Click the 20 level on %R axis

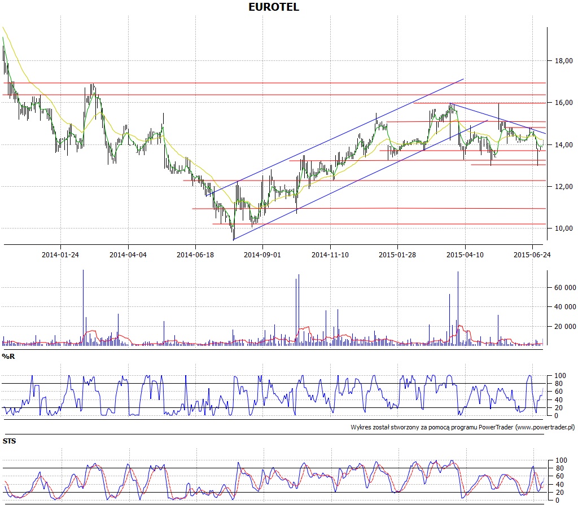[x=559, y=408]
